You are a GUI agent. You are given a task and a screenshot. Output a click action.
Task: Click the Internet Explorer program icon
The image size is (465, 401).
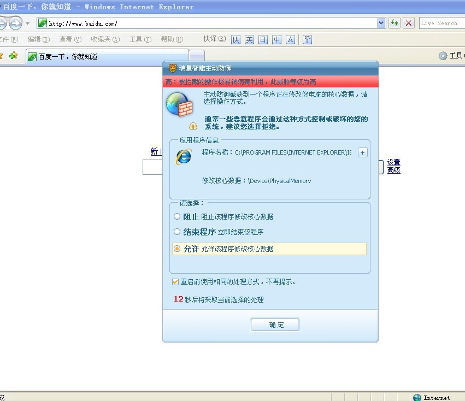point(184,157)
